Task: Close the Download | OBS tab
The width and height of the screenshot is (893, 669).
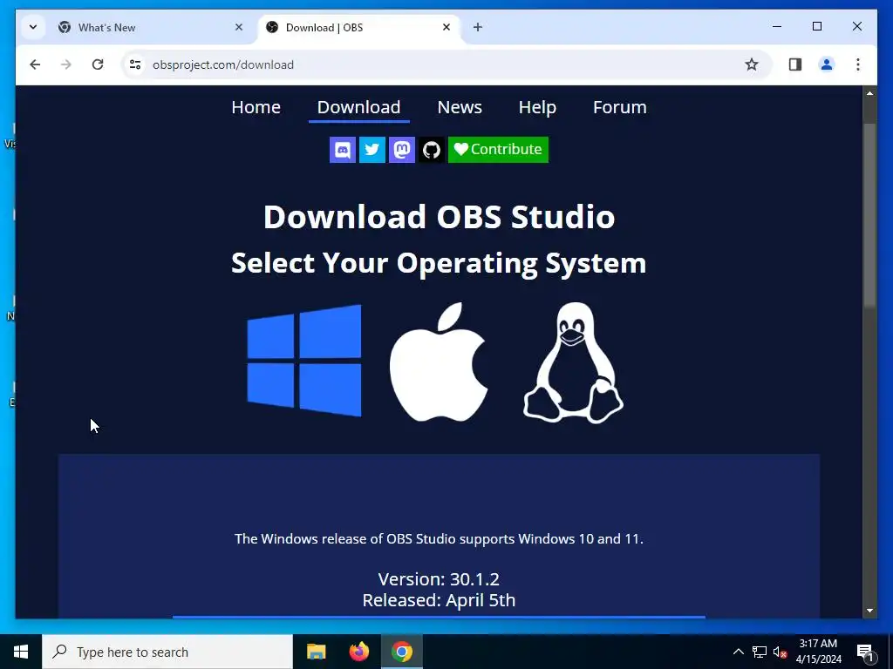Action: [x=446, y=27]
